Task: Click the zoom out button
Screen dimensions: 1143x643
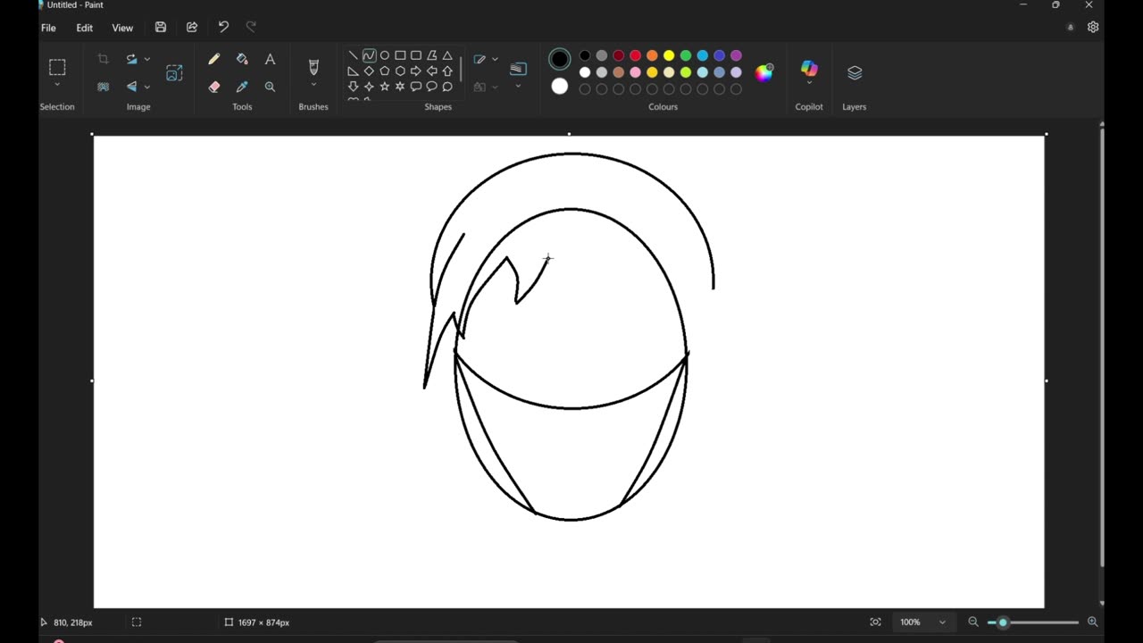Action: tap(973, 622)
